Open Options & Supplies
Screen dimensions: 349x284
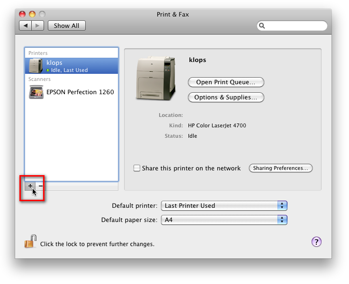point(226,97)
